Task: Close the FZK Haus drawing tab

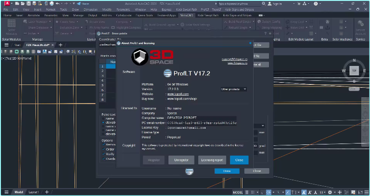Action: click(53, 45)
